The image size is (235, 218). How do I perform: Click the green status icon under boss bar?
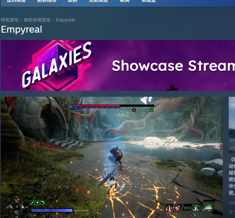tap(151, 110)
